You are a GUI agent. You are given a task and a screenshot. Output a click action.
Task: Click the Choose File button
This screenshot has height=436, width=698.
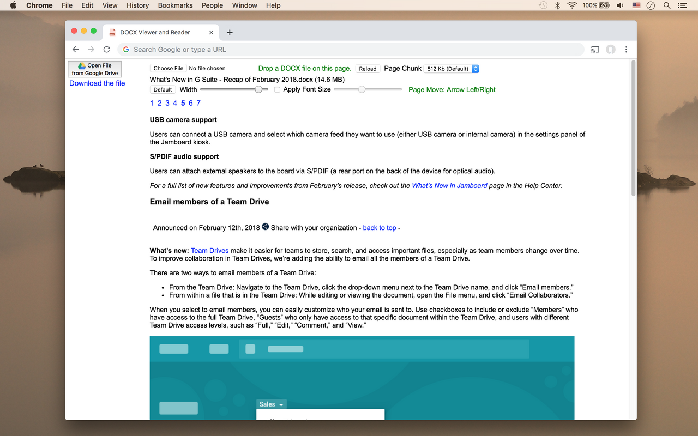click(167, 68)
